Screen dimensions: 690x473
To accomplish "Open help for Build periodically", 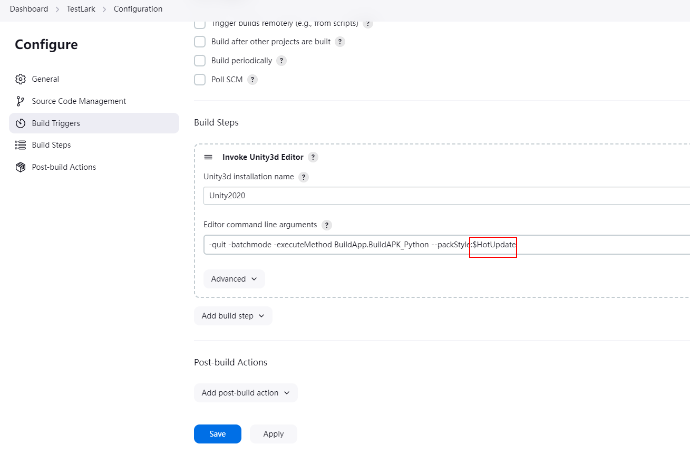I will pyautogui.click(x=281, y=61).
